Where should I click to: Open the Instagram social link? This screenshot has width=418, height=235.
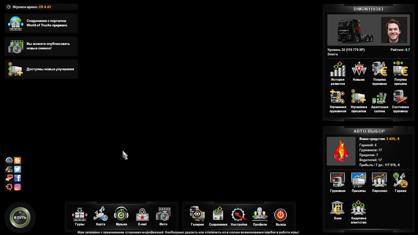17,187
